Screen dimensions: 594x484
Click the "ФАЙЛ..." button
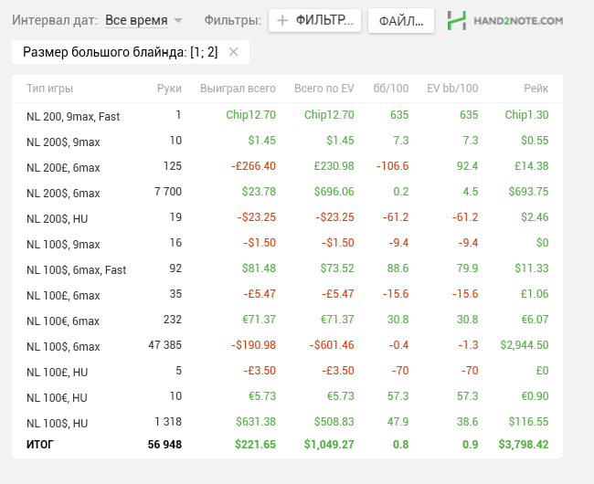[400, 20]
